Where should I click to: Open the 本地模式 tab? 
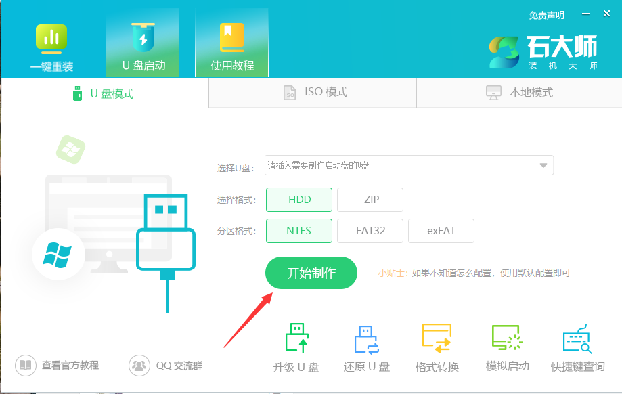[518, 92]
